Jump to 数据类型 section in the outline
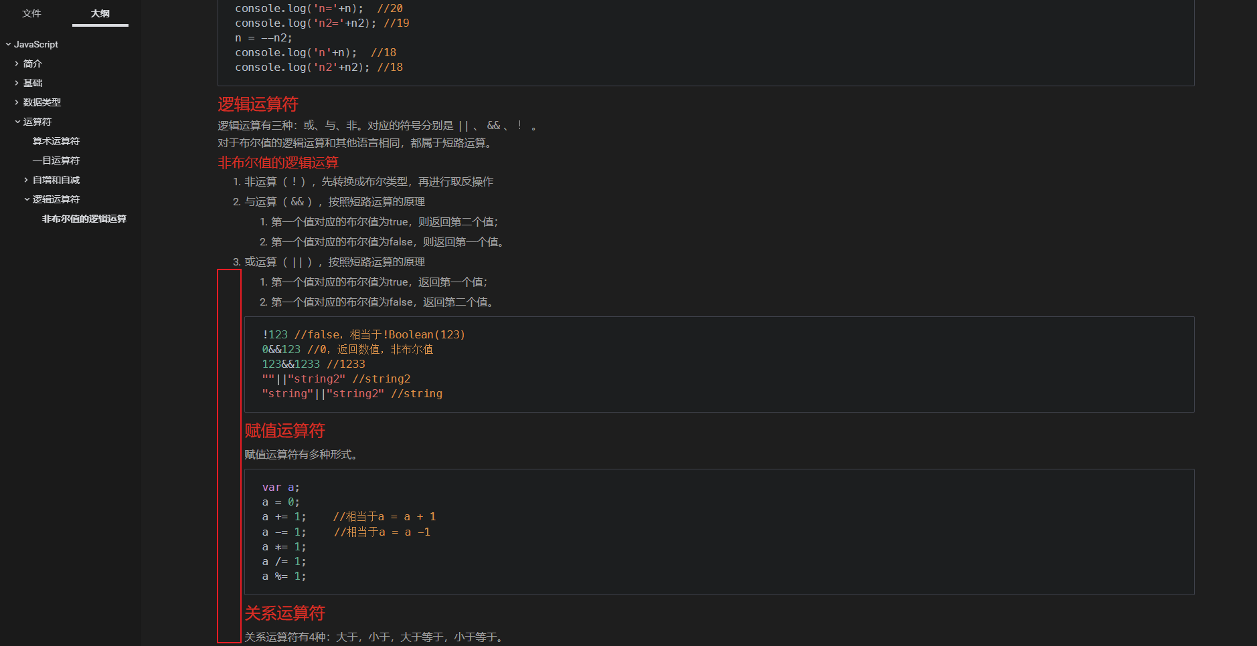 pos(42,102)
